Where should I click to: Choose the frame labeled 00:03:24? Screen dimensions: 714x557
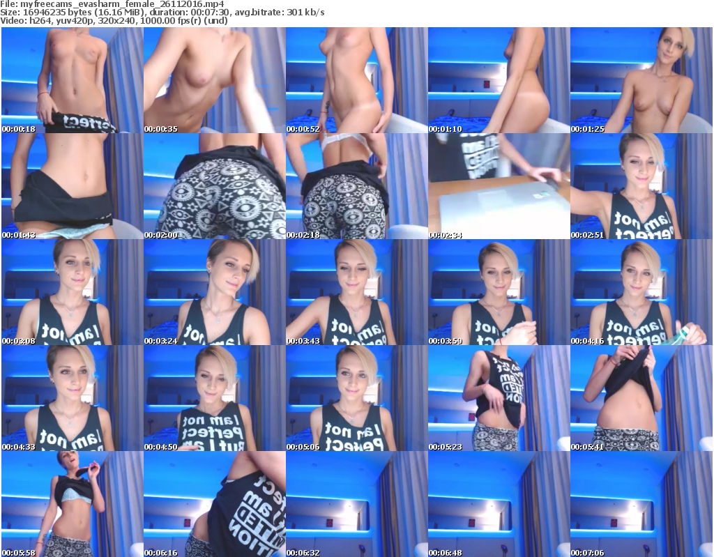click(214, 292)
